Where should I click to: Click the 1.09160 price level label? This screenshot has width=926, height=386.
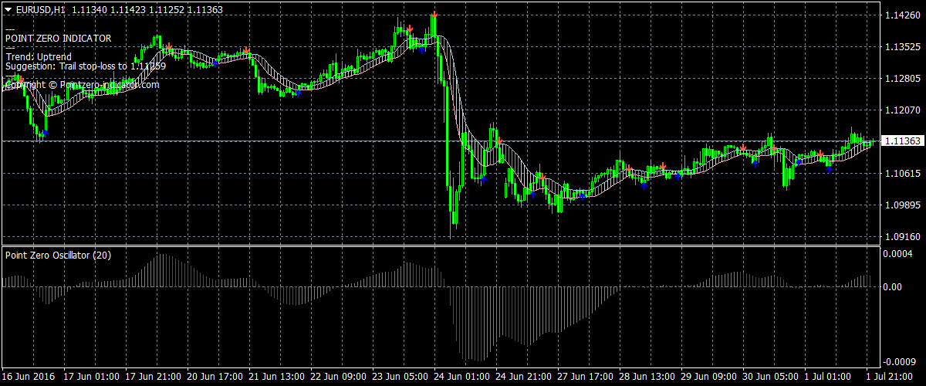click(x=901, y=237)
